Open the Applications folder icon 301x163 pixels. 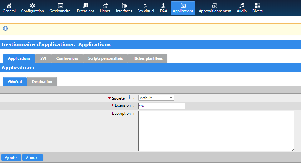click(183, 6)
